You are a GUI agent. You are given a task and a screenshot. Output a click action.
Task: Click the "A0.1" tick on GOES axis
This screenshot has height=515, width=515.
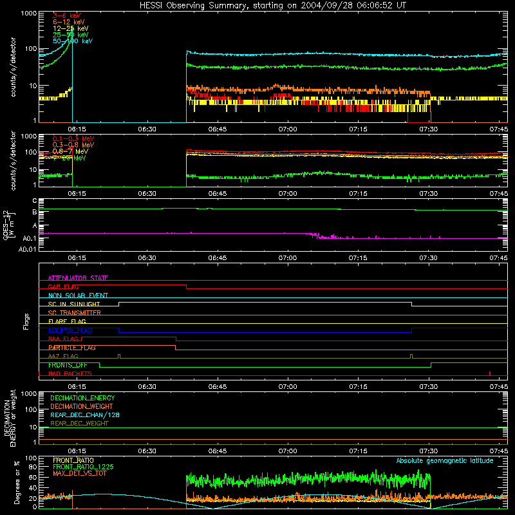(x=30, y=238)
